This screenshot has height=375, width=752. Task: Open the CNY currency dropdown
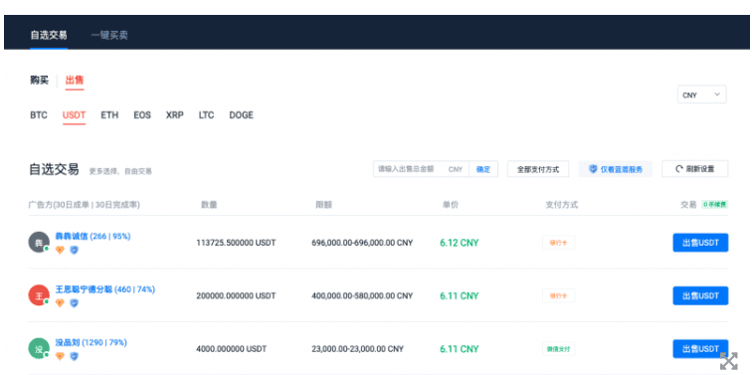pos(701,94)
